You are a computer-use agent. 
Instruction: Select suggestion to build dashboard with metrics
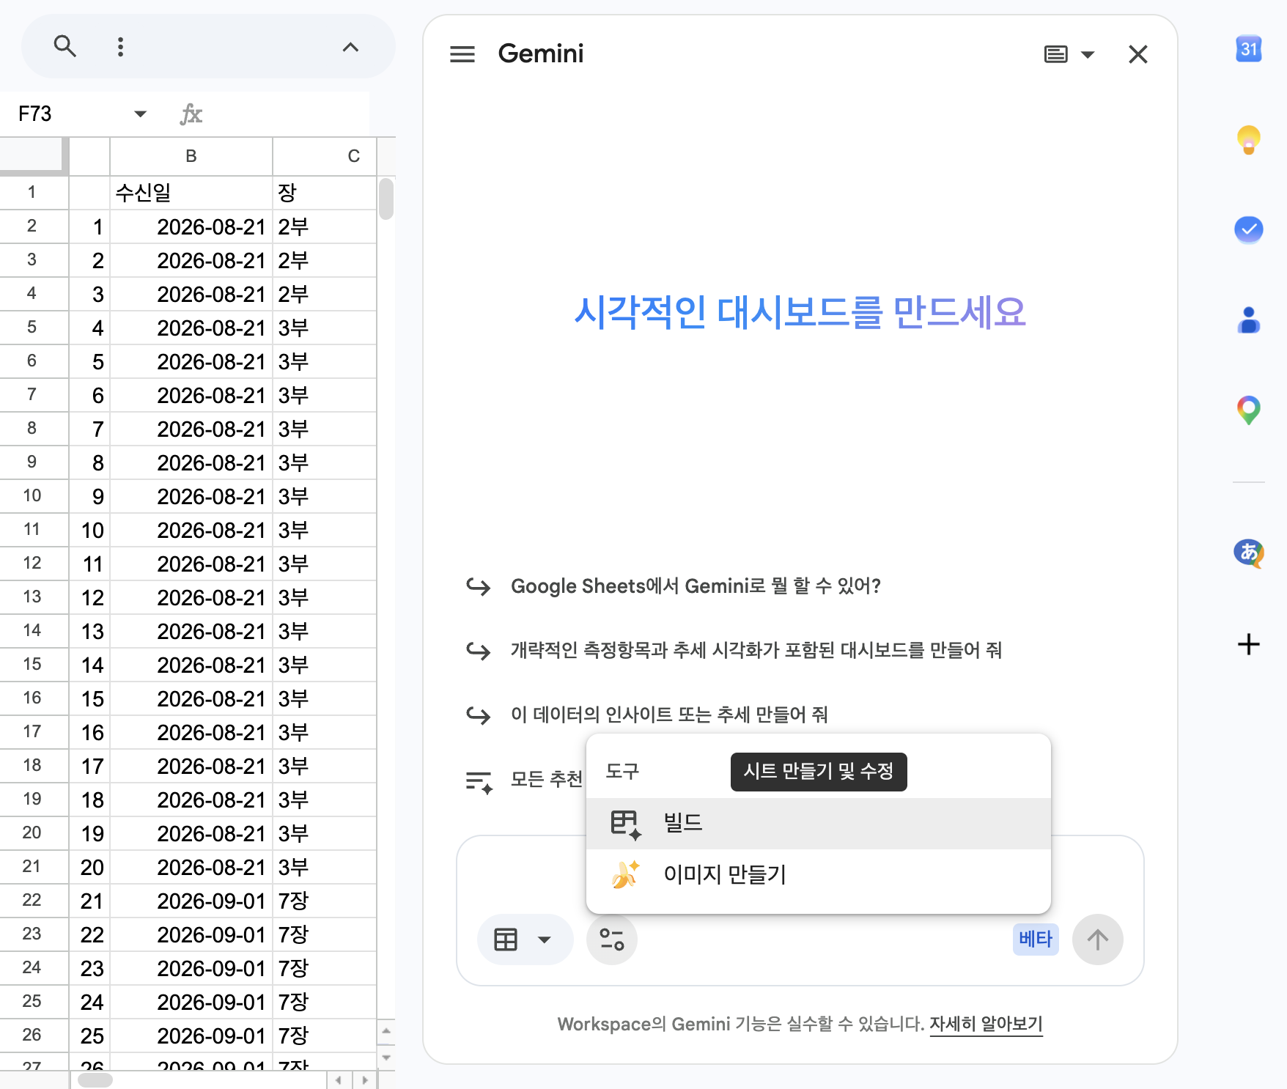[x=756, y=650]
